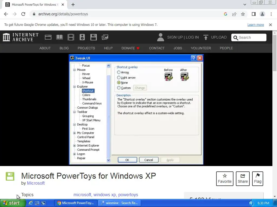Click the Show Desktop quick launch icon

click(x=37, y=203)
